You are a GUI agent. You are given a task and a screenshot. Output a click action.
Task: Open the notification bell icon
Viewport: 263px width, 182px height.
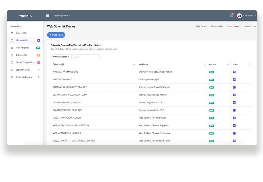231,16
